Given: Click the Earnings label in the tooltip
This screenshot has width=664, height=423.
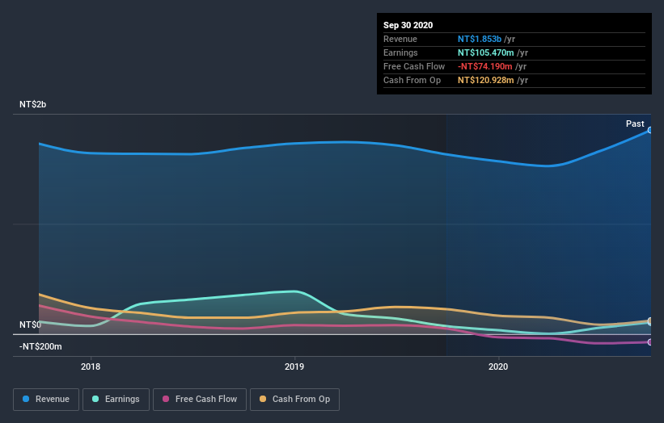Looking at the screenshot, I should tap(400, 52).
